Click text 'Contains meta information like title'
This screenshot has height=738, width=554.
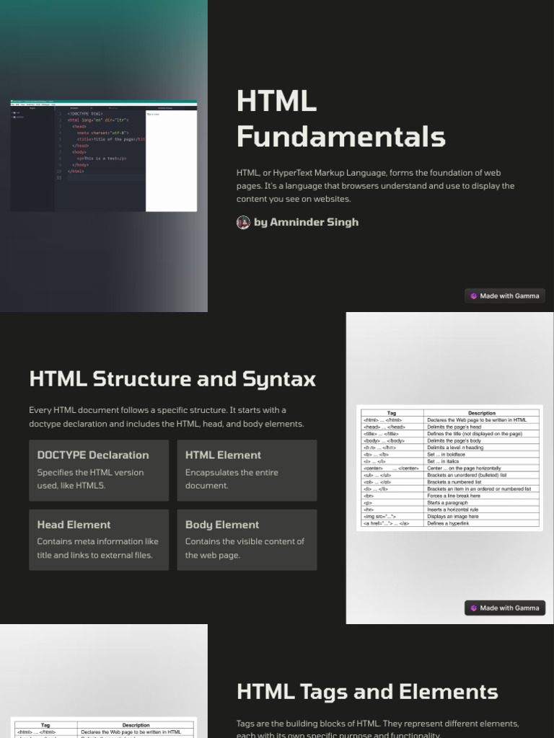(97, 548)
